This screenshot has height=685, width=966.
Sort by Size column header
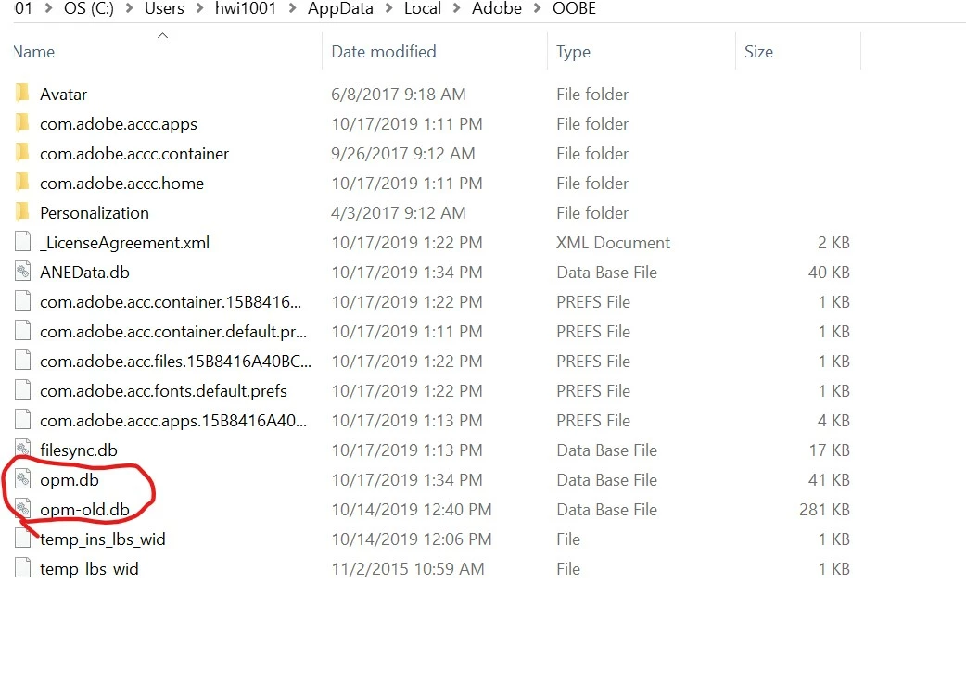758,52
